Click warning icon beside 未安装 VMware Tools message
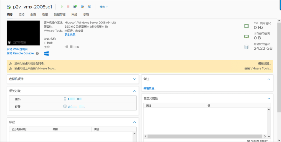 (x=11, y=68)
